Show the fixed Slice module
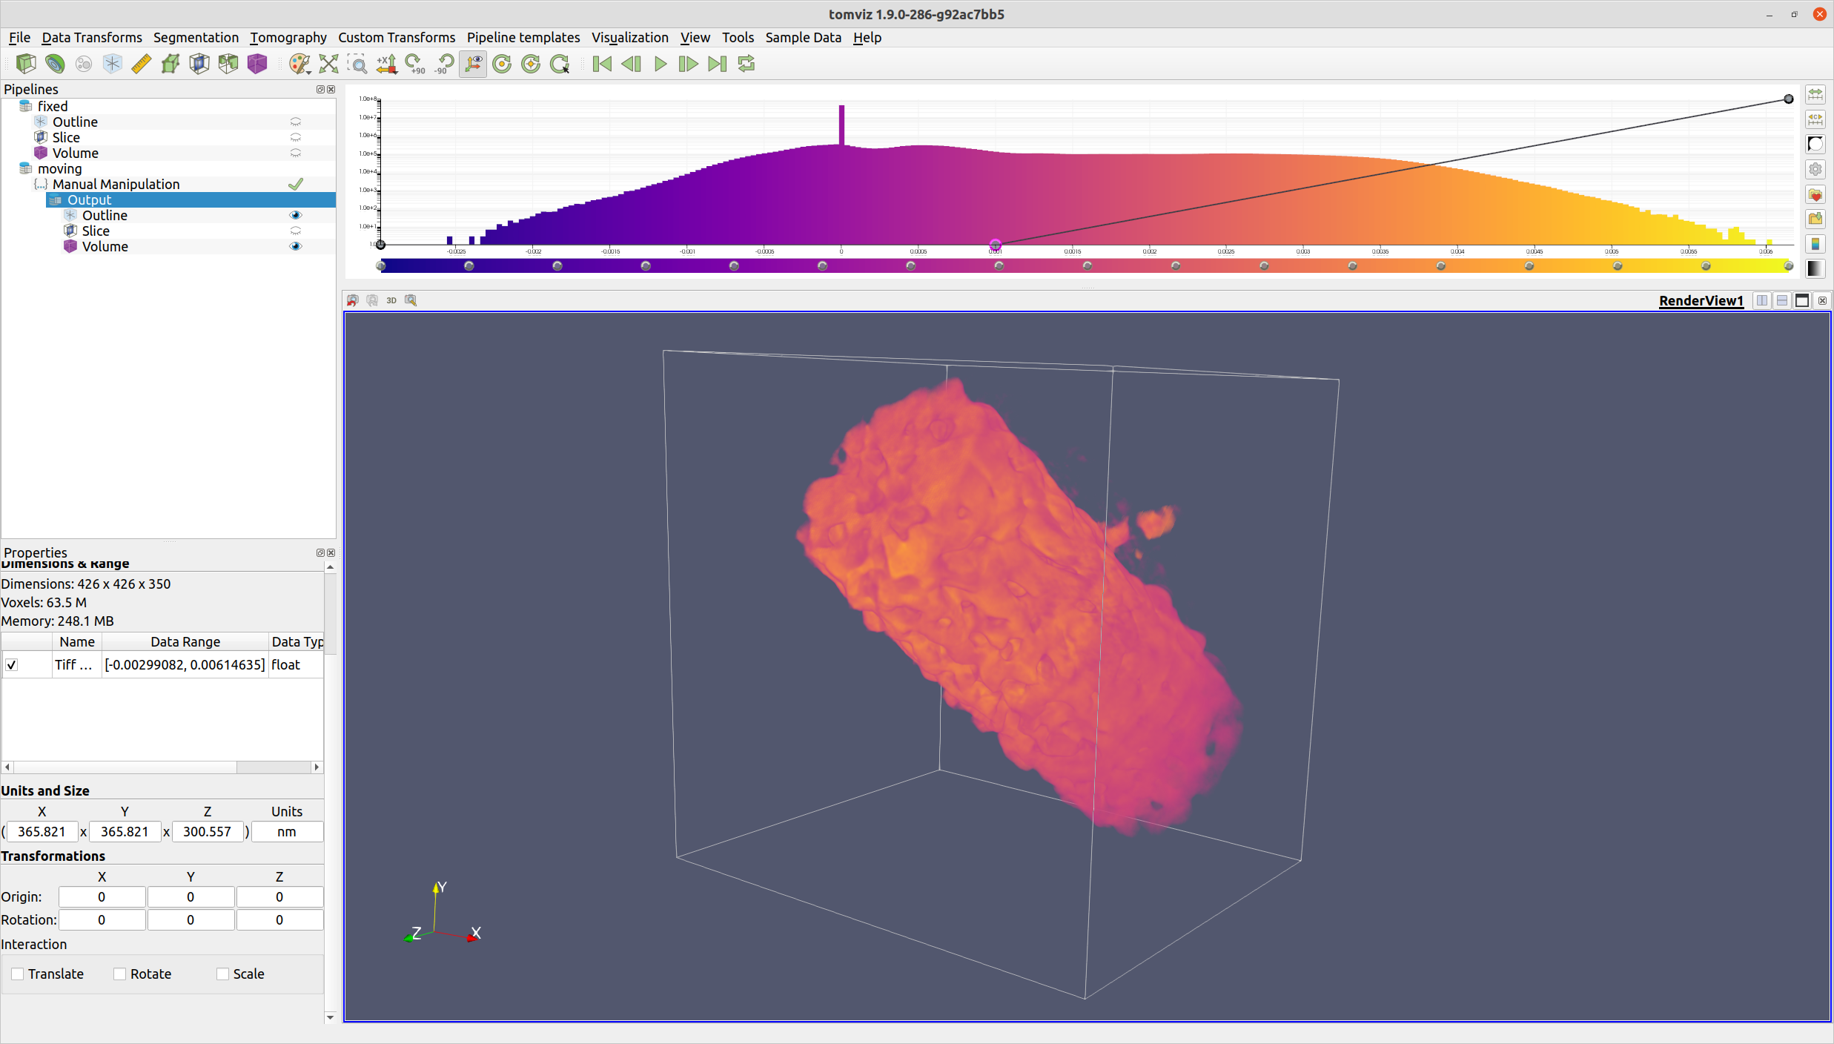Image resolution: width=1834 pixels, height=1044 pixels. click(296, 138)
